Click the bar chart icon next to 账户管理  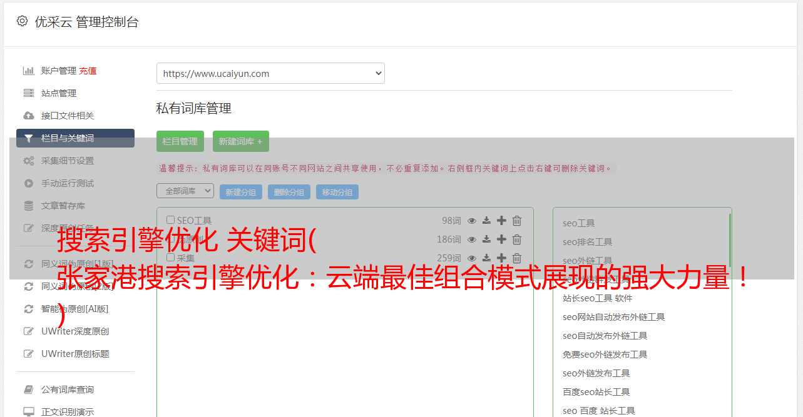28,71
